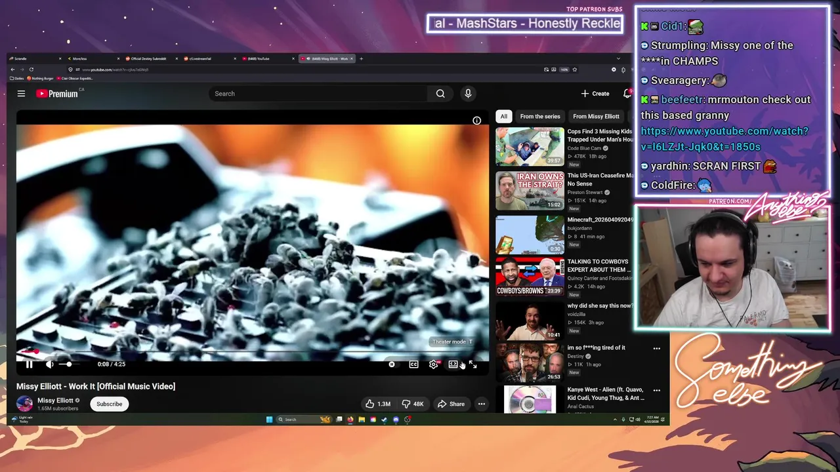Switch to Official Destiny Subreddit tab
This screenshot has height=472, width=840.
point(152,58)
